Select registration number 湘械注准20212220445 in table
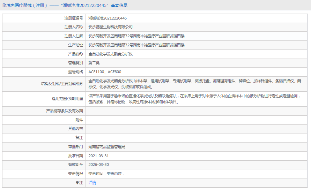The image size is (311, 191). click(108, 18)
